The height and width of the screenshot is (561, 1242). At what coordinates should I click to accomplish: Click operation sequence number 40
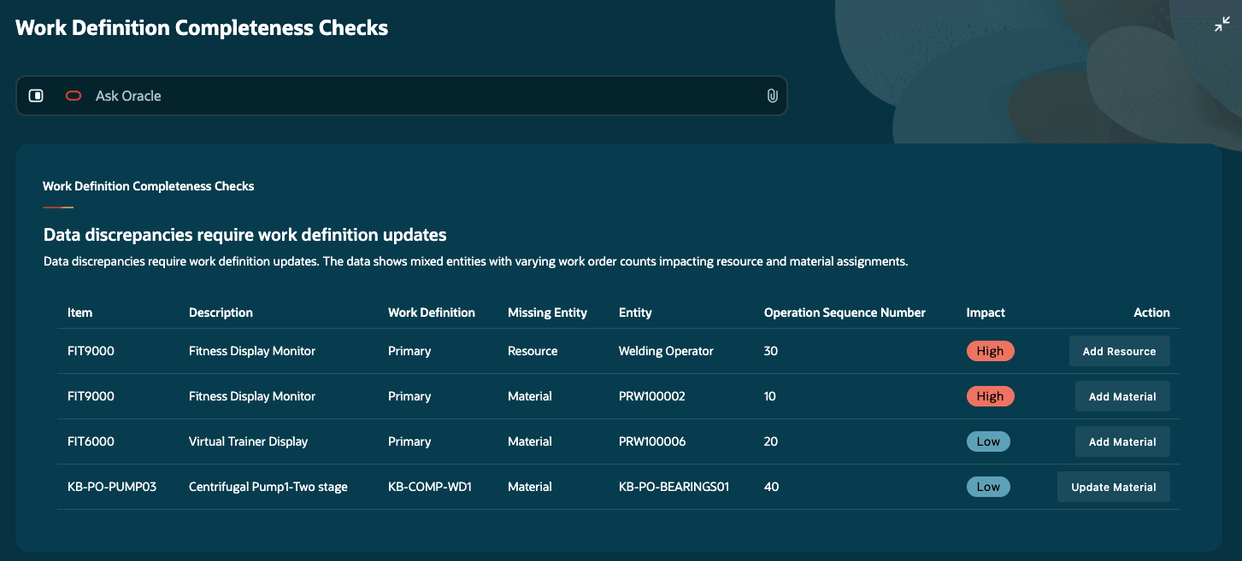(771, 487)
